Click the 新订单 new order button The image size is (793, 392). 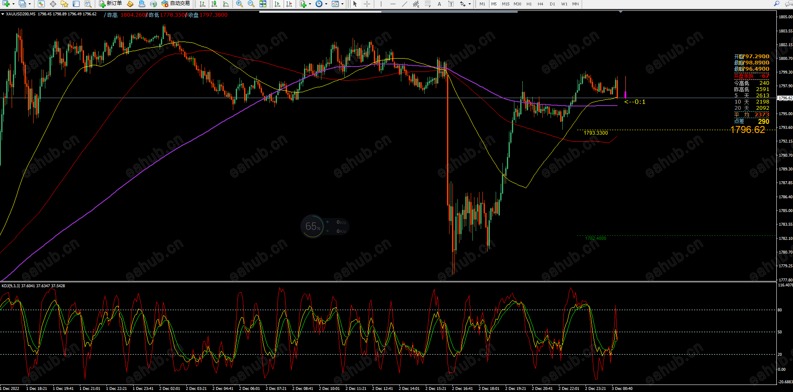point(110,4)
